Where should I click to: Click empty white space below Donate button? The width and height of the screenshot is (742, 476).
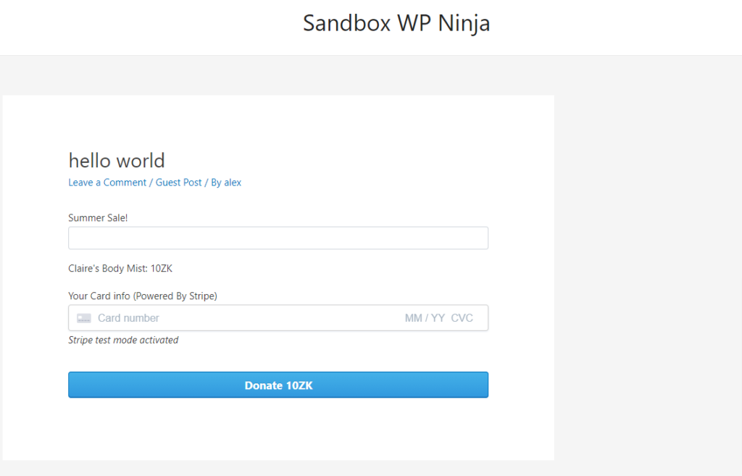point(278,431)
